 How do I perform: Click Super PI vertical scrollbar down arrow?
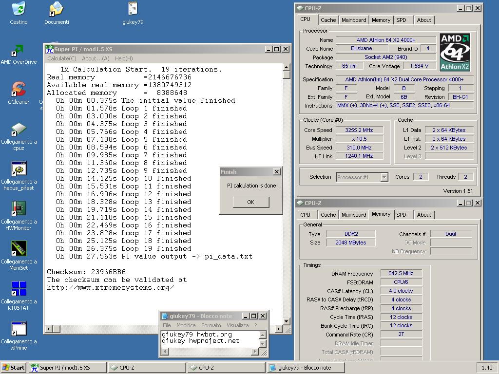click(286, 321)
